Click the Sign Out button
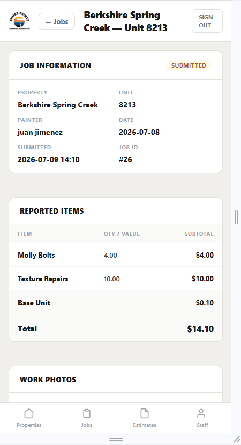This screenshot has width=241, height=445. point(207,21)
